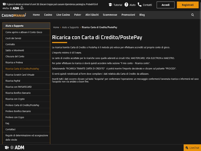Click the CasinoMania logo
This screenshot has width=201, height=151.
point(14,15)
